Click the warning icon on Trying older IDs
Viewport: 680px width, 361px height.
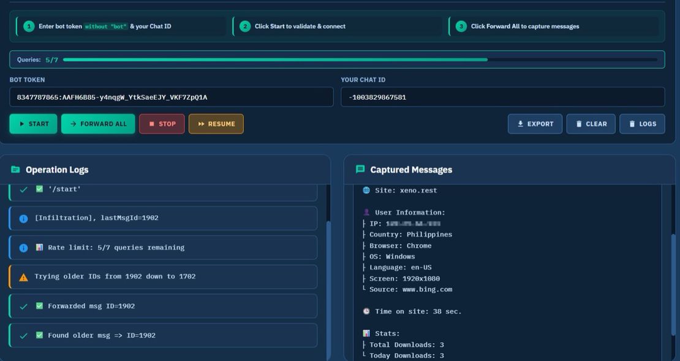(23, 277)
